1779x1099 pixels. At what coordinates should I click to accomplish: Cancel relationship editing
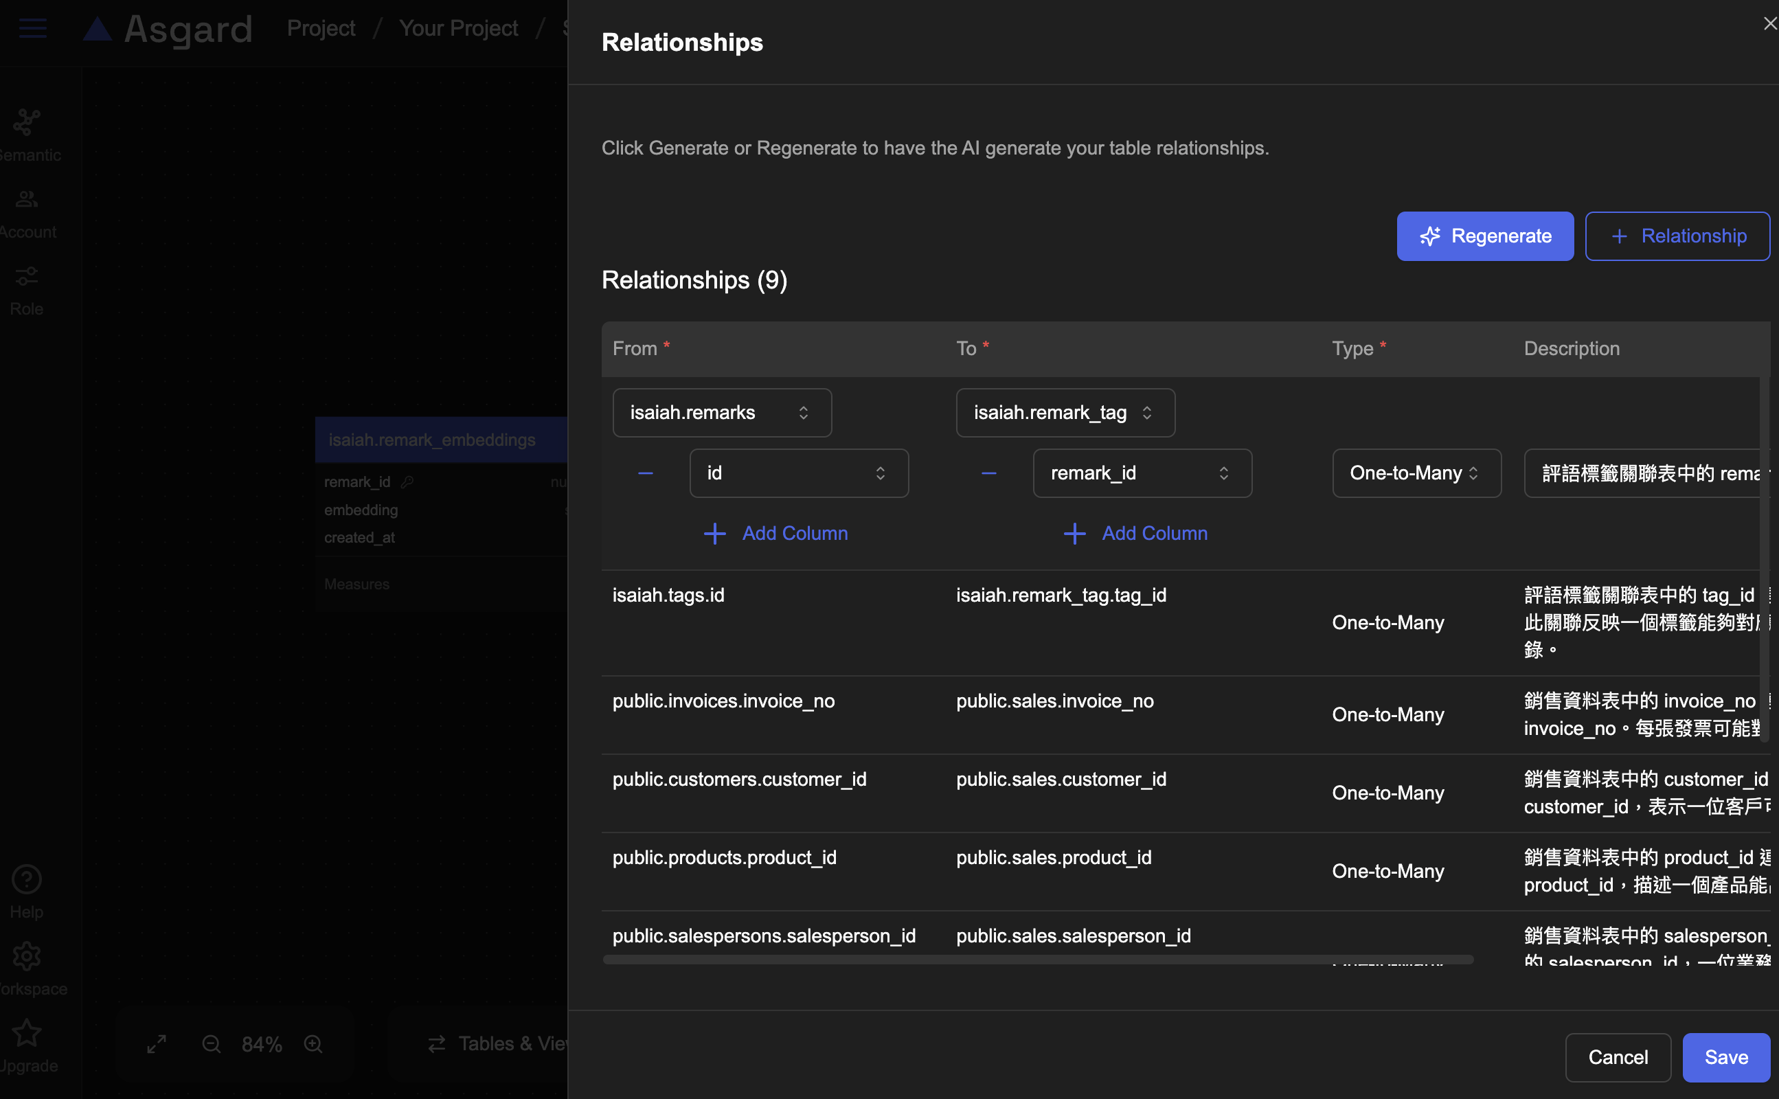[x=1617, y=1058]
